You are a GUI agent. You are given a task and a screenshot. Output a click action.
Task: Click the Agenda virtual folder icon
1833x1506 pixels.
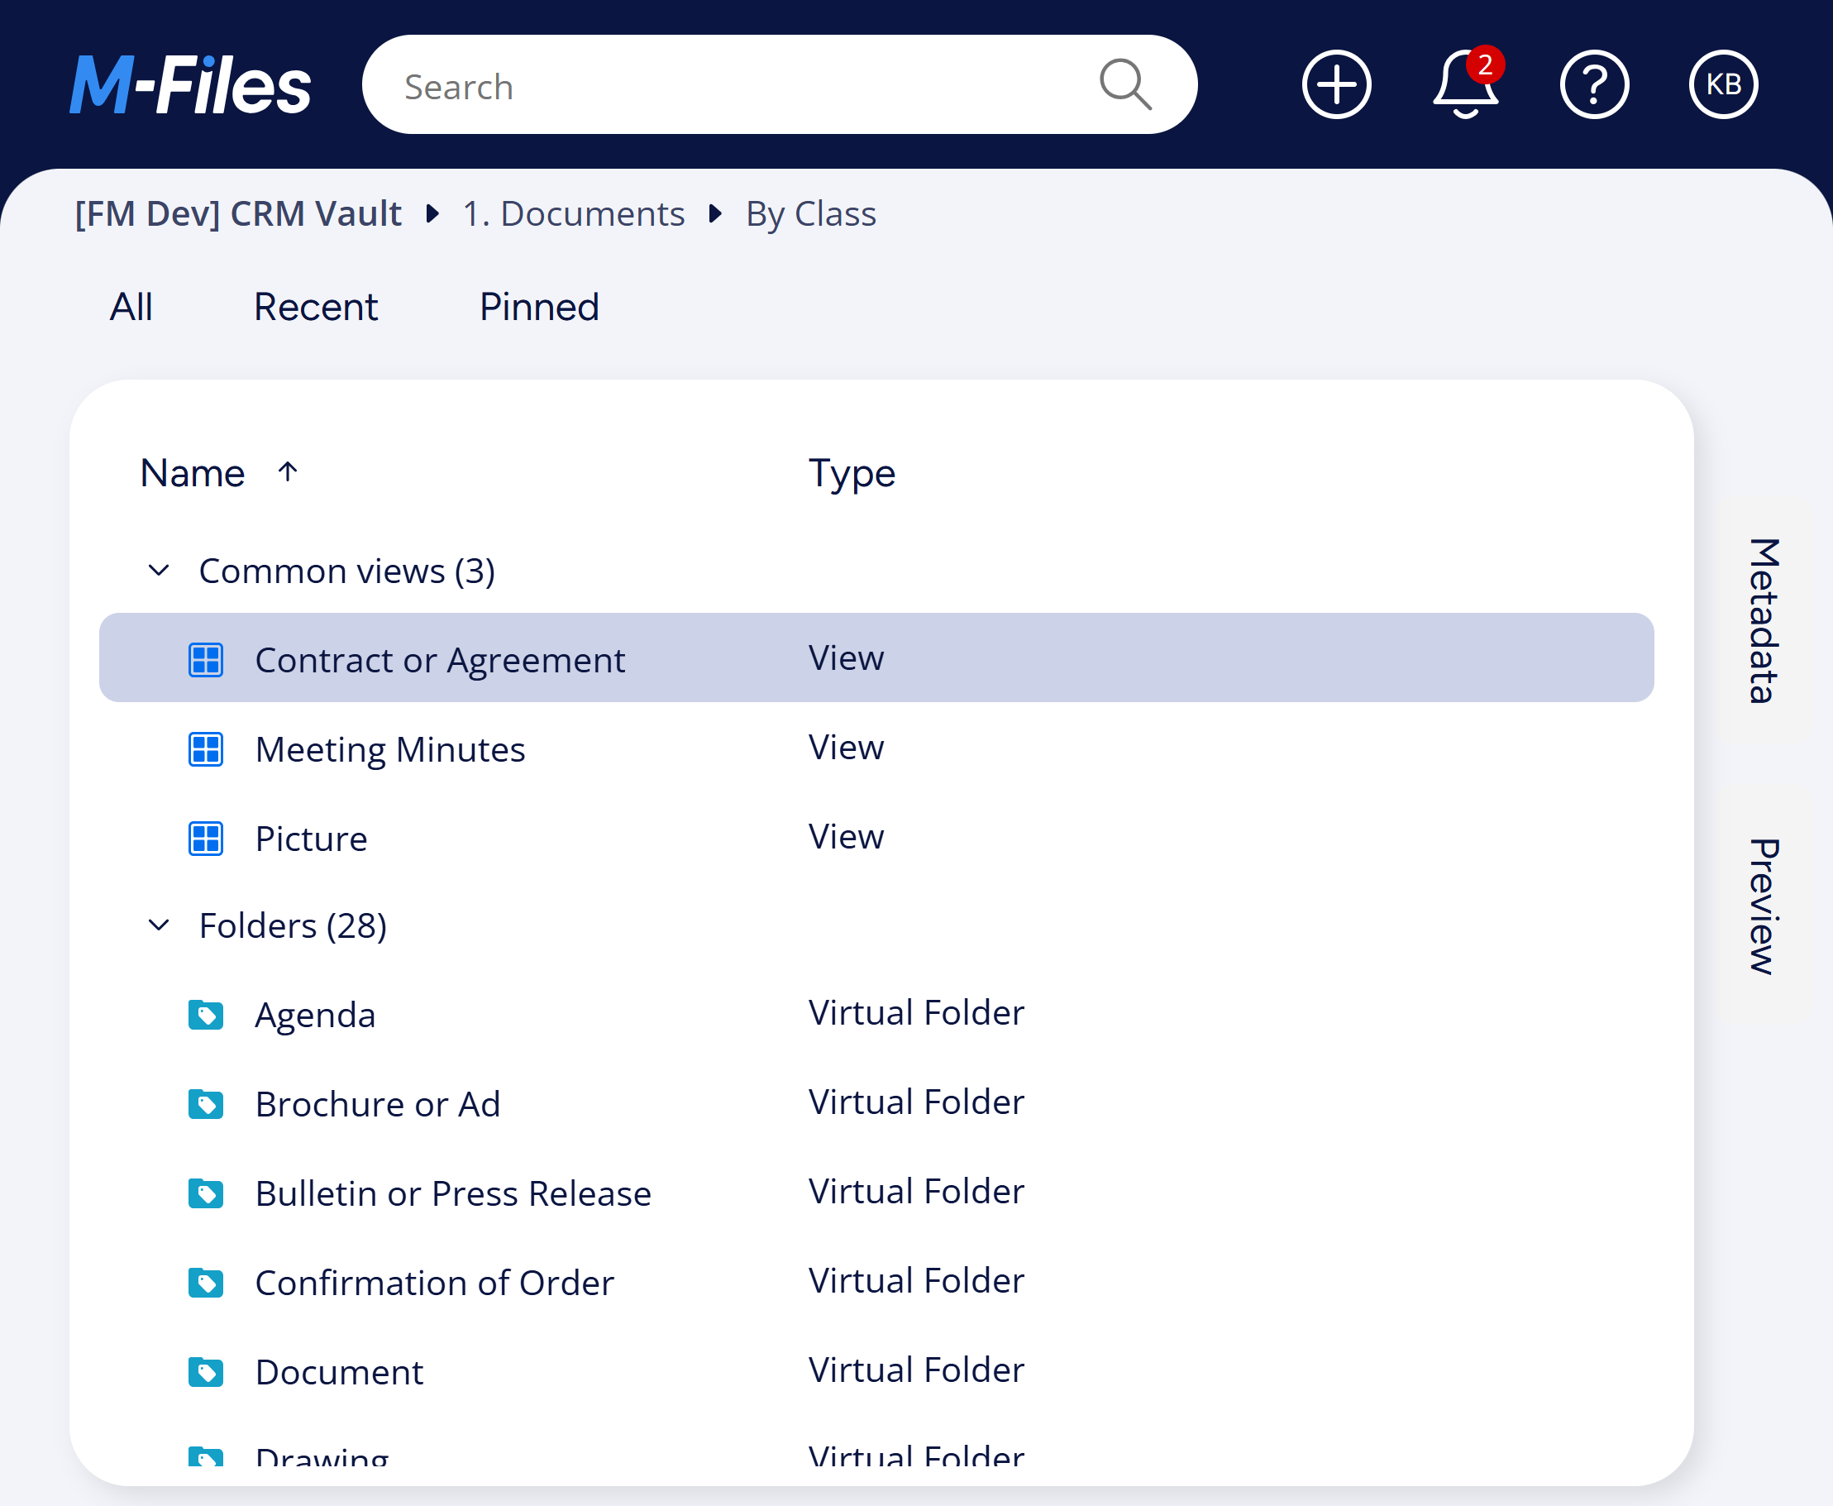pos(206,1014)
